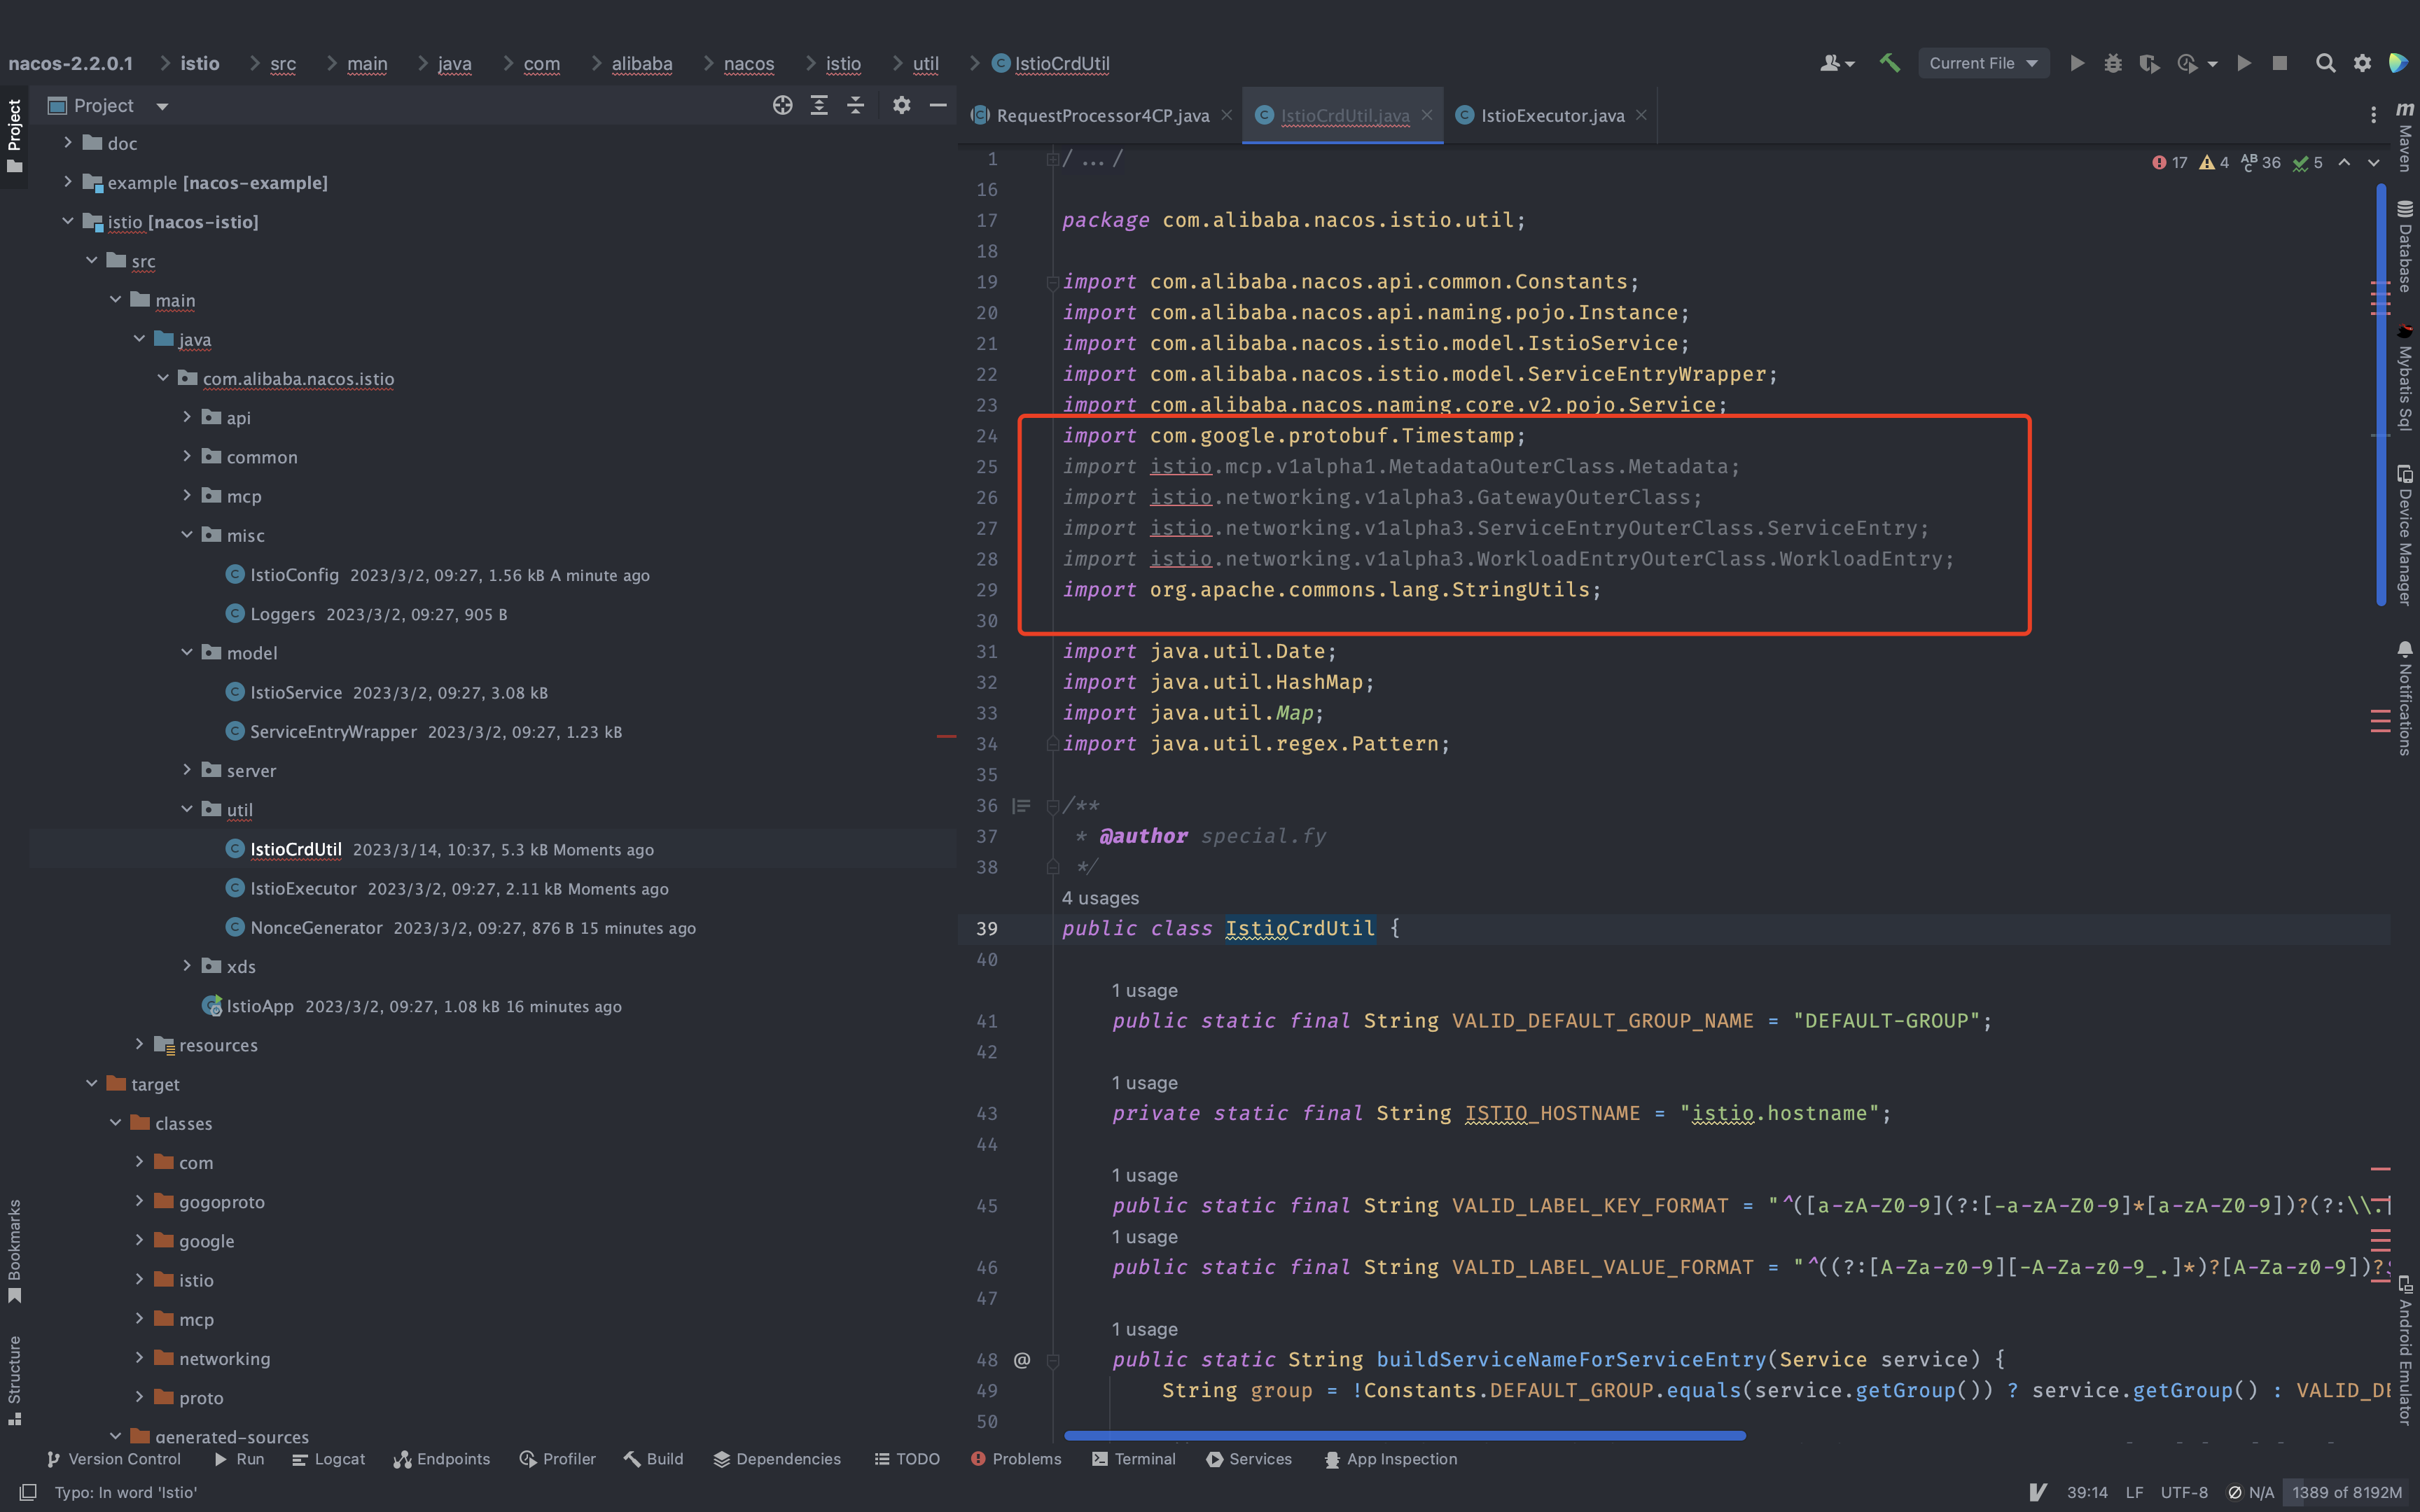
Task: Open Services tool window button
Action: click(x=1249, y=1459)
